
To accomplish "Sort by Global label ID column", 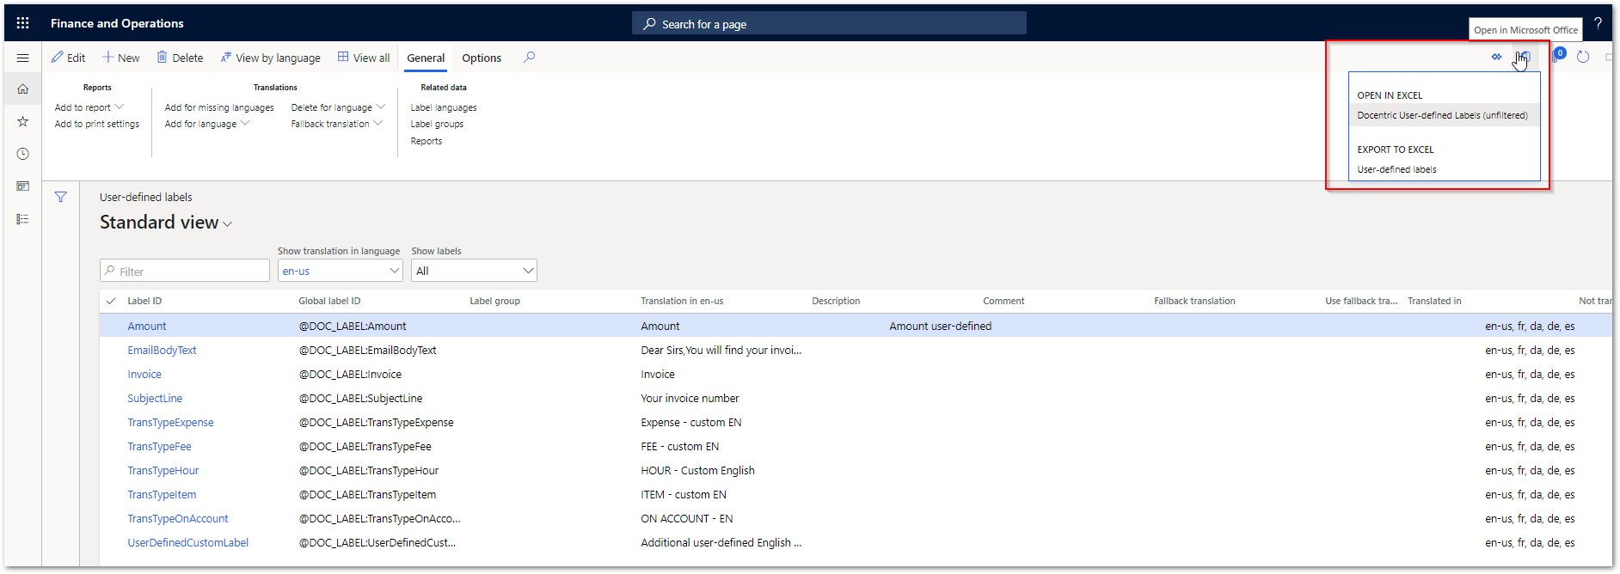I will [329, 301].
